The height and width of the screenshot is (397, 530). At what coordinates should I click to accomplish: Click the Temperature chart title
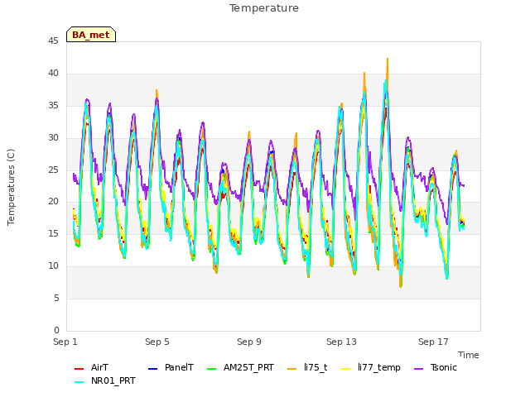tap(264, 8)
